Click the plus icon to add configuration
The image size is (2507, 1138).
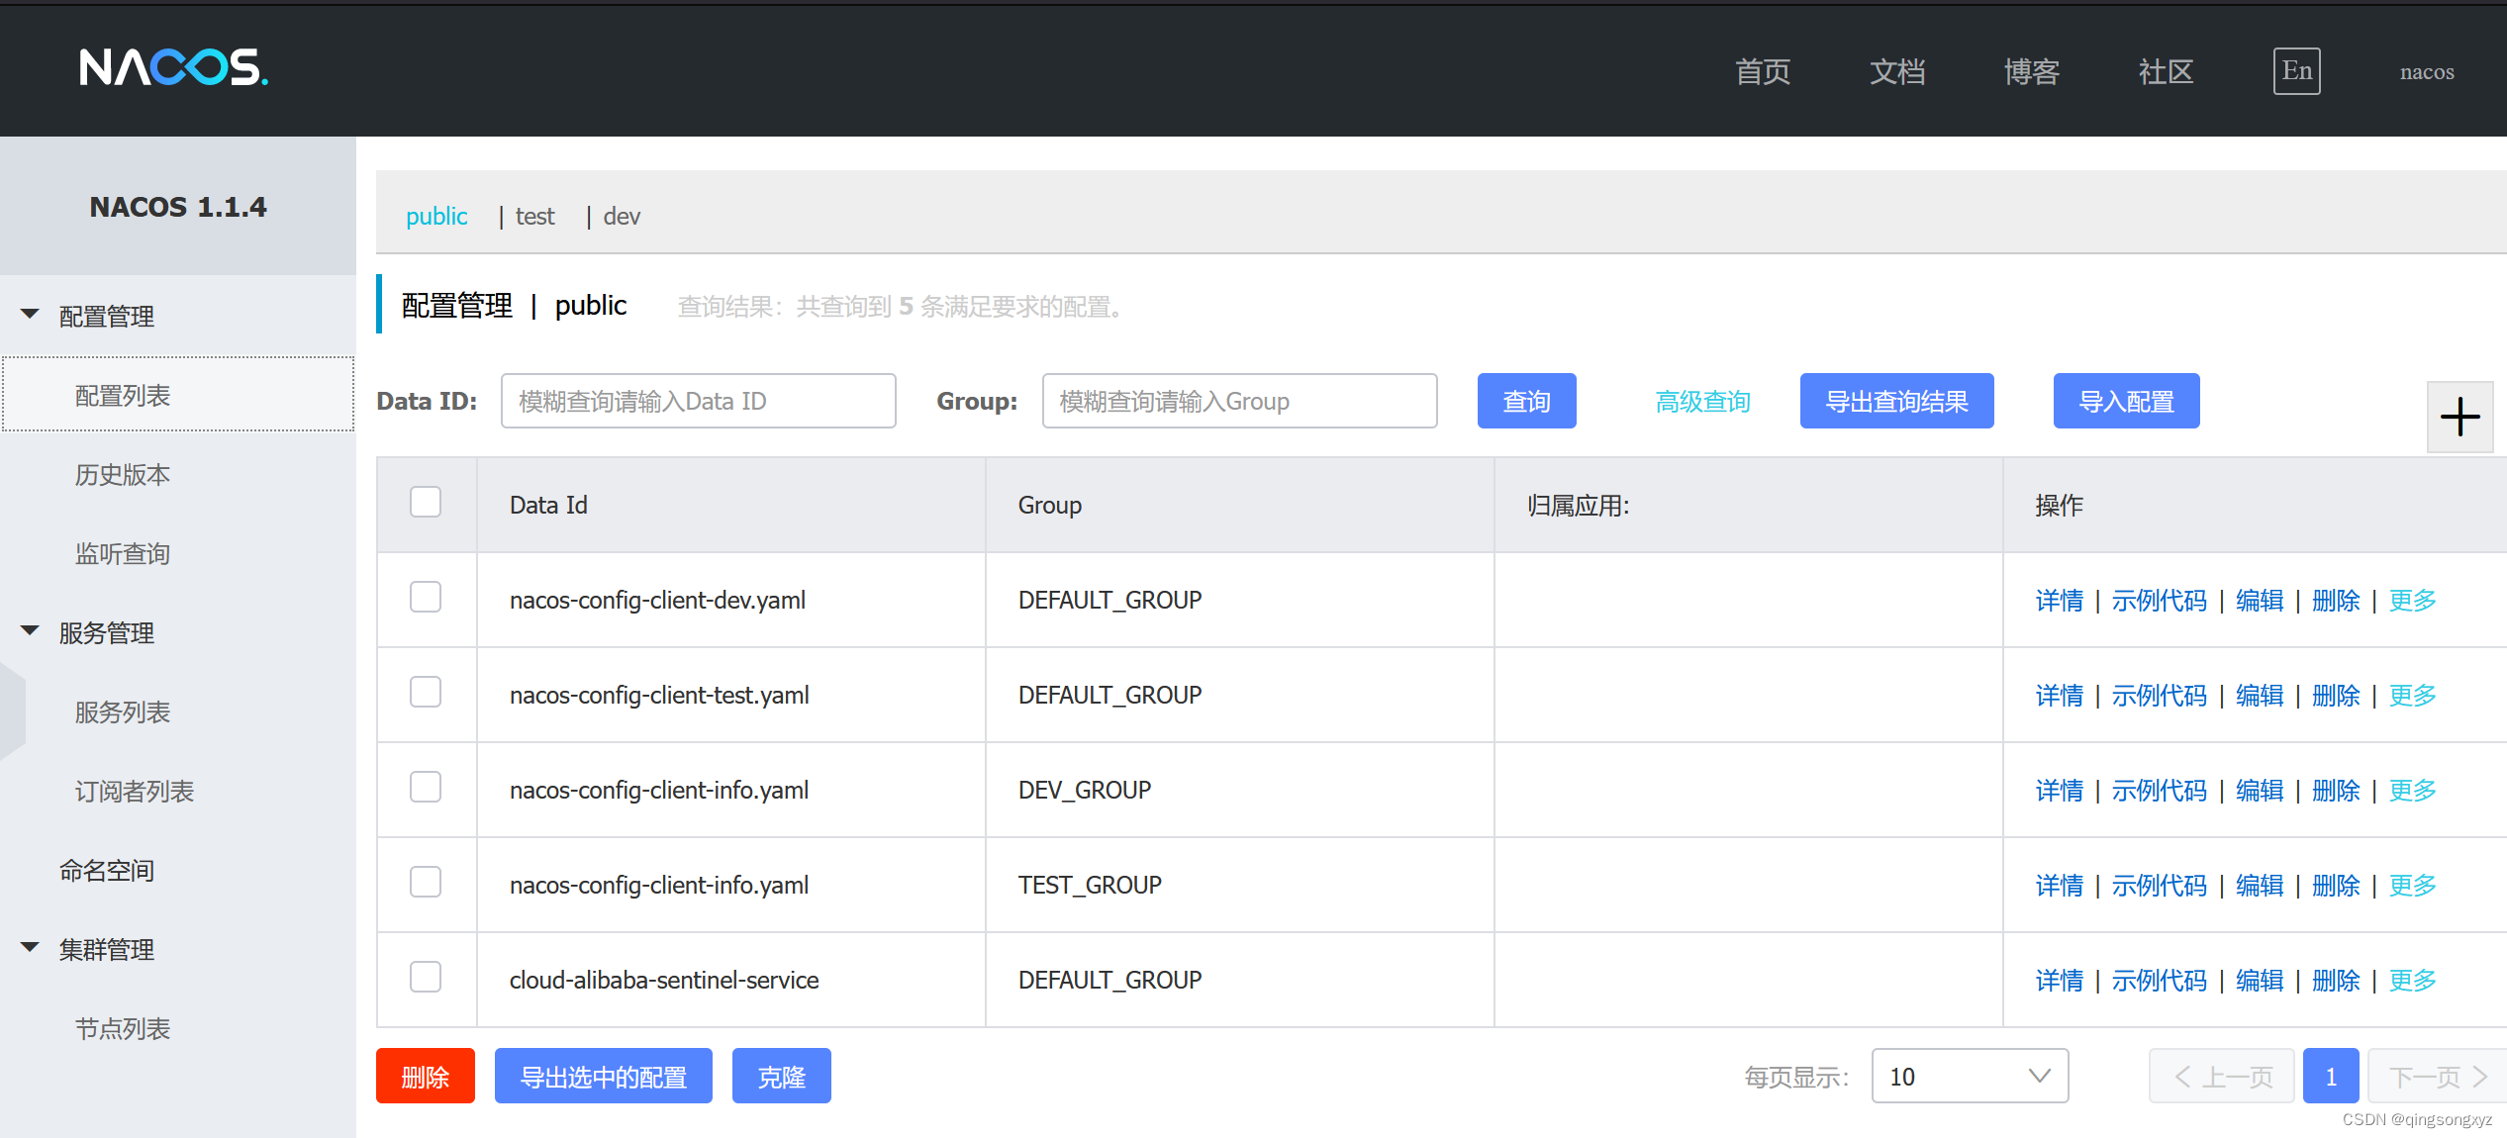[x=2459, y=417]
